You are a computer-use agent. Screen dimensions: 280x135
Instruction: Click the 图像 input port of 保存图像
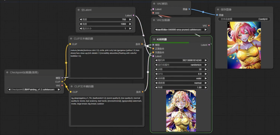tap(217, 15)
